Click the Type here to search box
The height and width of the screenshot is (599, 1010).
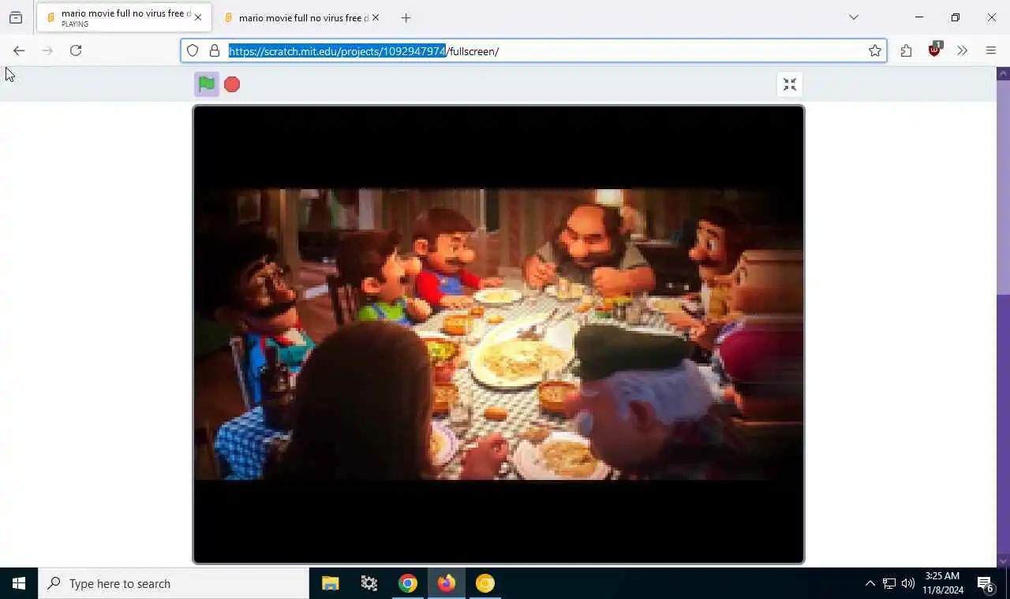pos(174,583)
